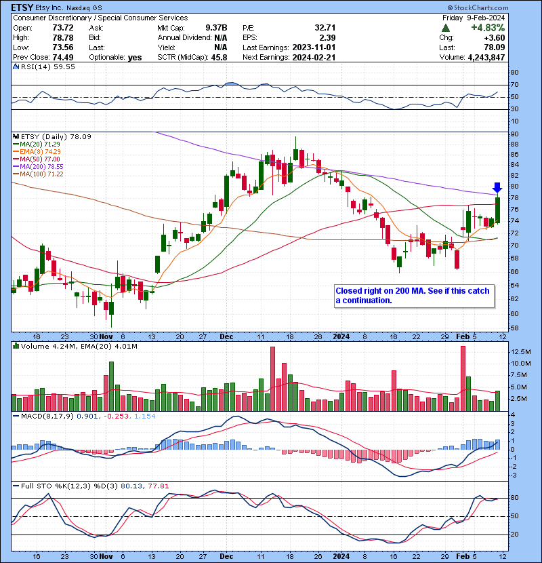Click the Chg value +3.60
542x563 pixels.
495,38
